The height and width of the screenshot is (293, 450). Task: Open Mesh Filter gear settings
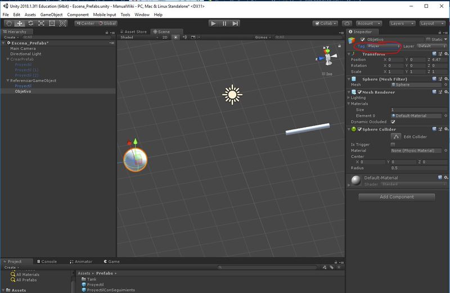pyautogui.click(x=446, y=79)
